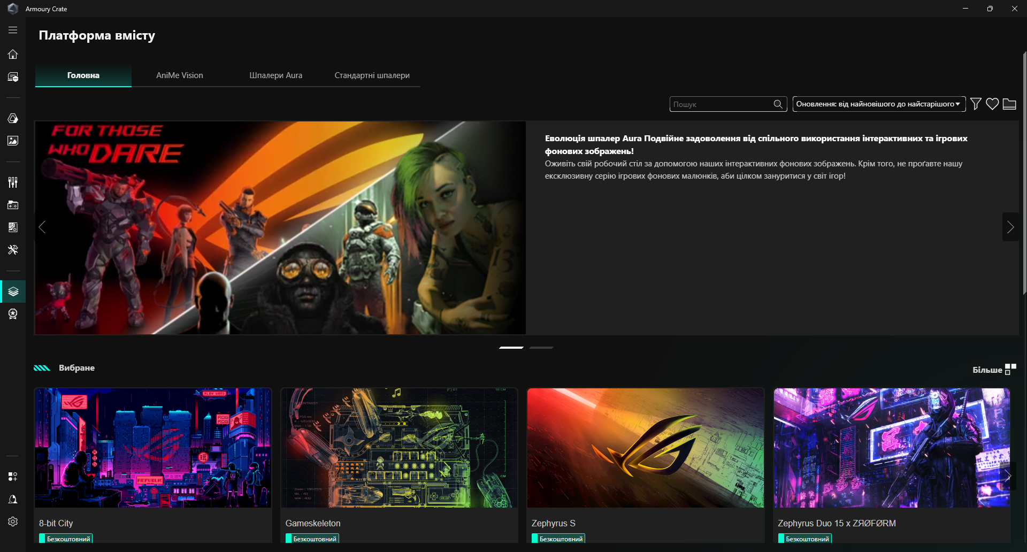
Task: Click the Більше link
Action: [x=987, y=370]
